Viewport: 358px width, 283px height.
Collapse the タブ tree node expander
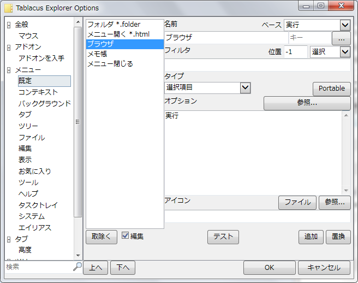(9, 239)
